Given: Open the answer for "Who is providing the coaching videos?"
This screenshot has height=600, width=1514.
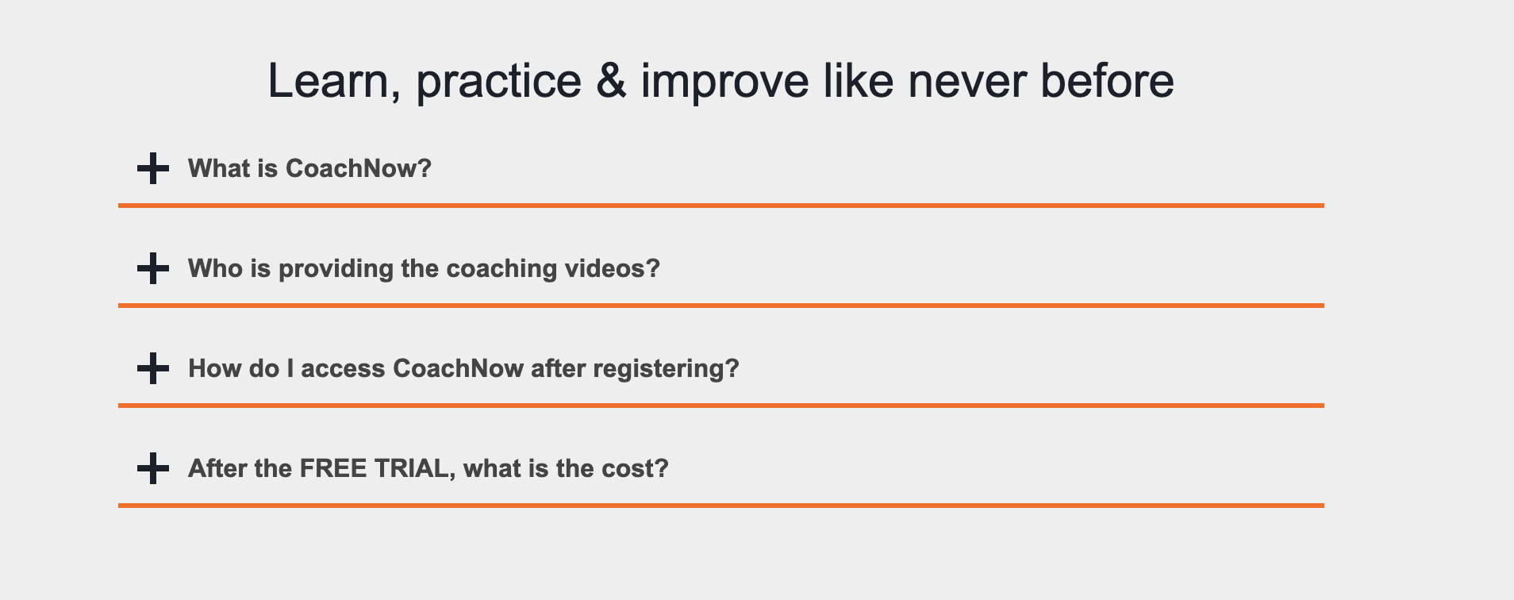Looking at the screenshot, I should [x=423, y=269].
